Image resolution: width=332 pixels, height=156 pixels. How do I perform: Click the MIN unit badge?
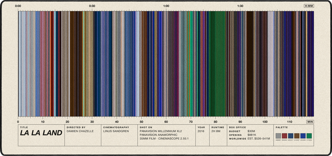(x=310, y=122)
